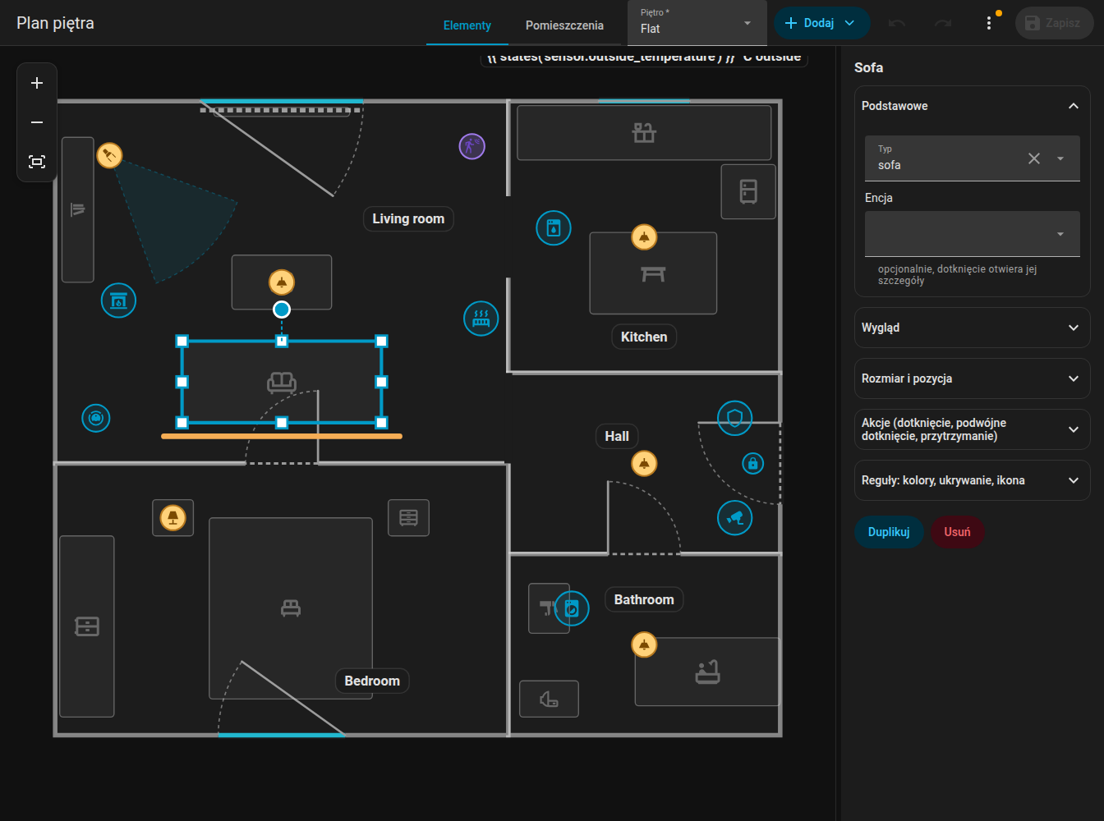Fit floor plan to screen icon
The image size is (1104, 821).
(37, 162)
